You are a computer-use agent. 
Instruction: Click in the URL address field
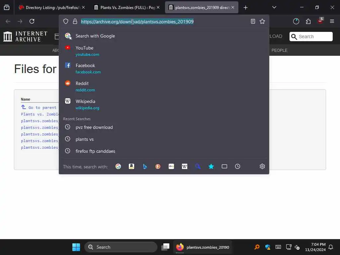[x=164, y=22]
